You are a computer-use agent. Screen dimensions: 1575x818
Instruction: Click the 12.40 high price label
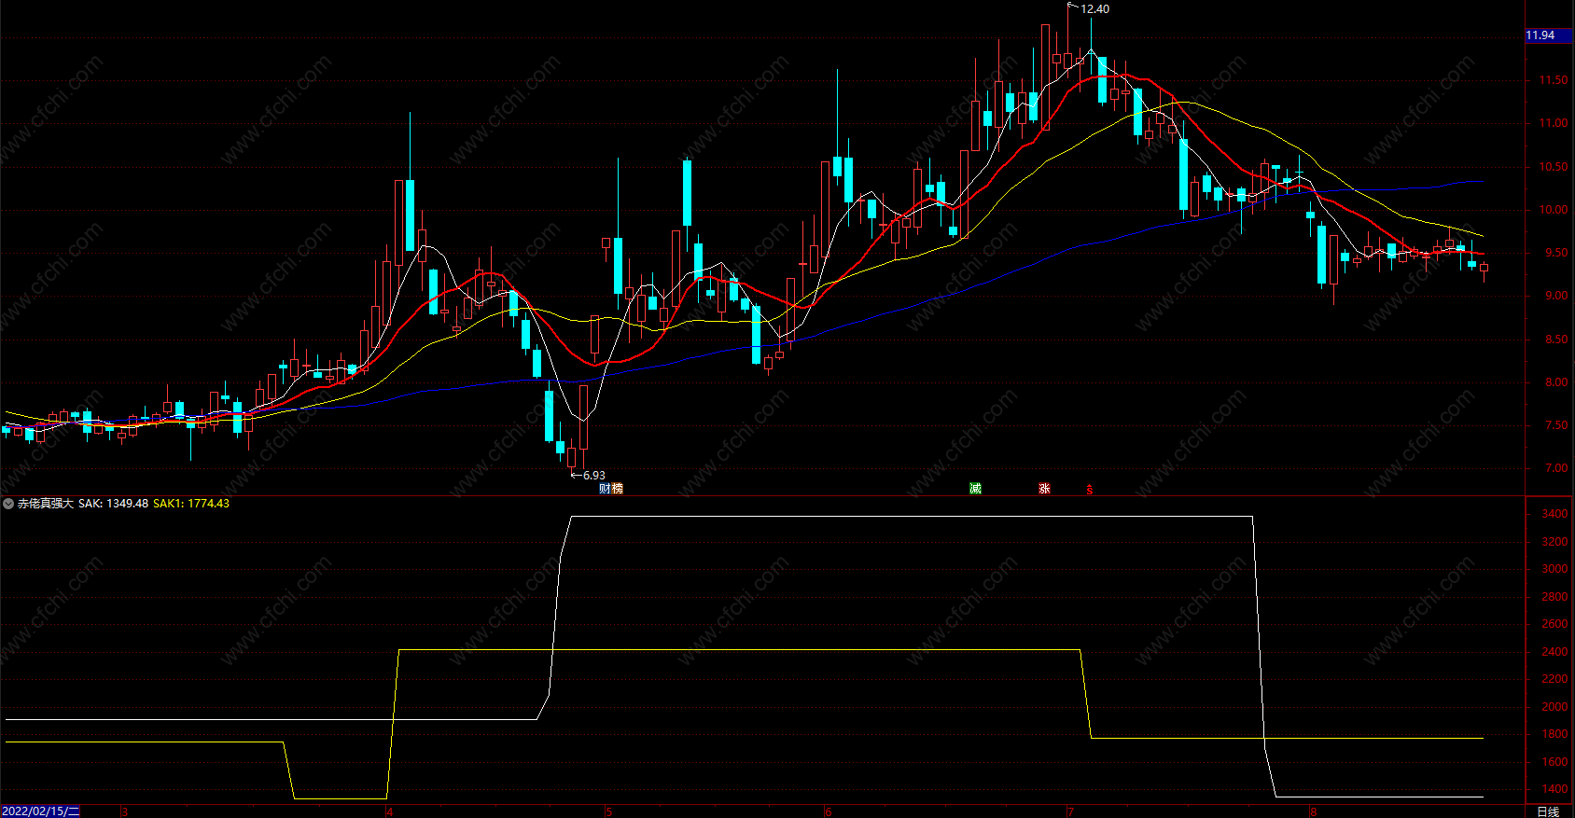pyautogui.click(x=1094, y=8)
